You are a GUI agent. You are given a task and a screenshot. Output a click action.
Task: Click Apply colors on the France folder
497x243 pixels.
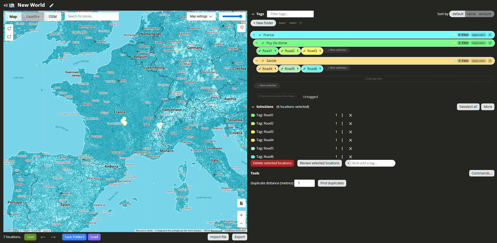(478, 35)
